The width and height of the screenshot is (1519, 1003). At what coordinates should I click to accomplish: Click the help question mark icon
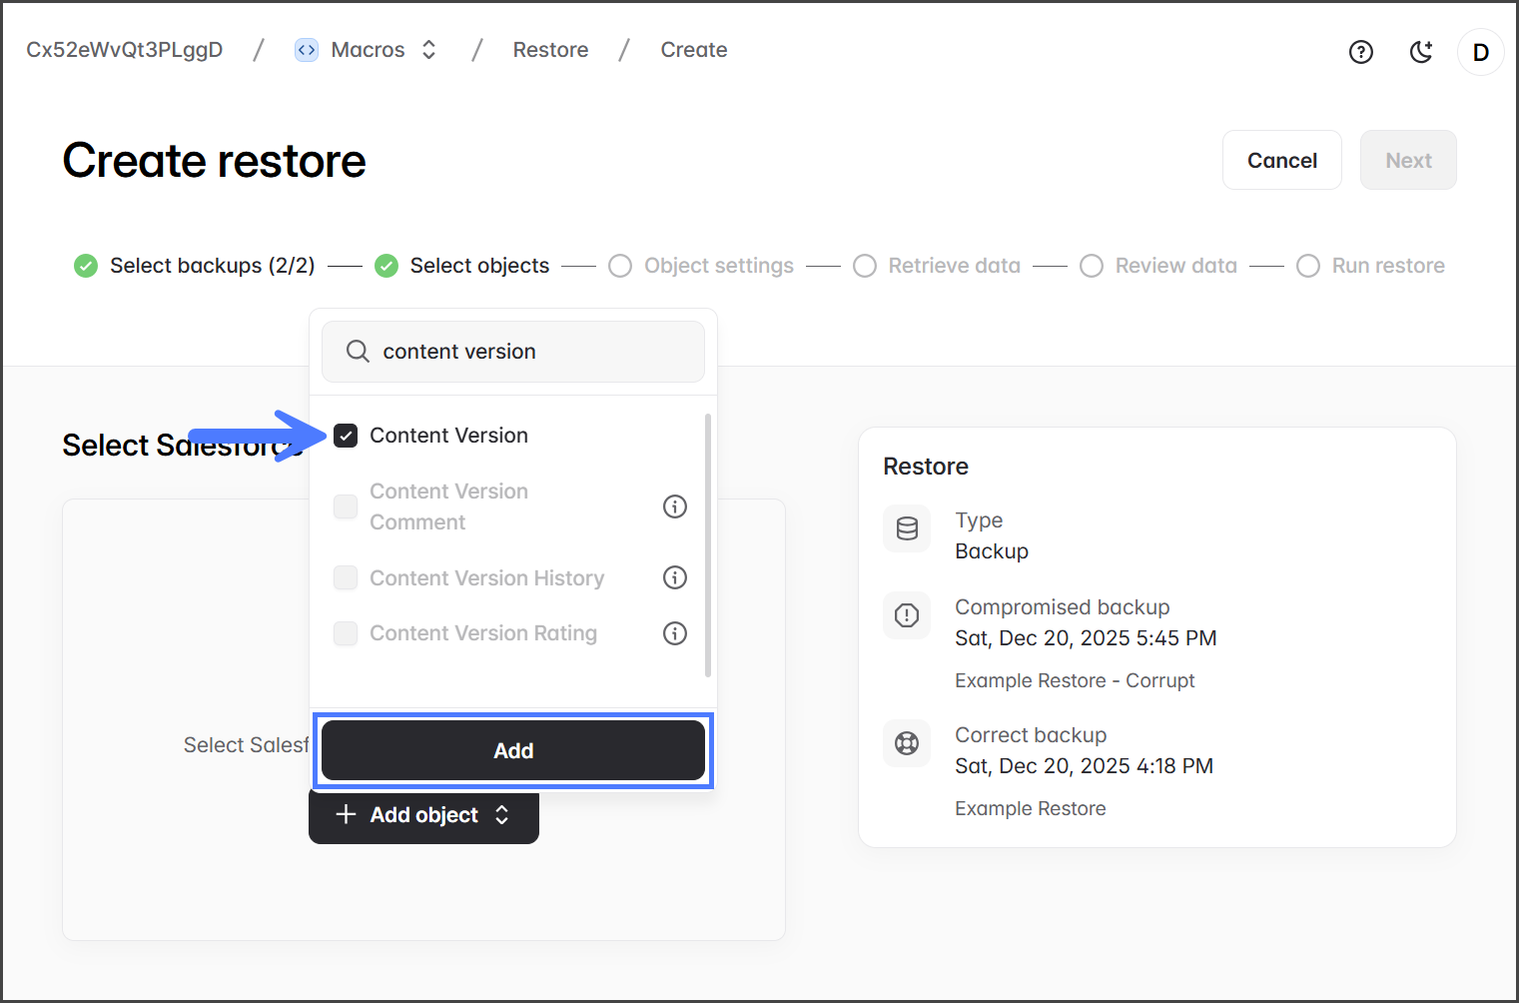tap(1360, 52)
